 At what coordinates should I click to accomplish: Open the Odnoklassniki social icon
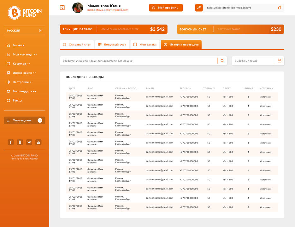click(20, 142)
